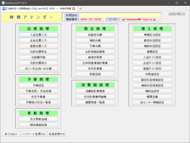This screenshot has height=143, width=190.
Task: Click the 更新処理 header
Action: [38, 113]
